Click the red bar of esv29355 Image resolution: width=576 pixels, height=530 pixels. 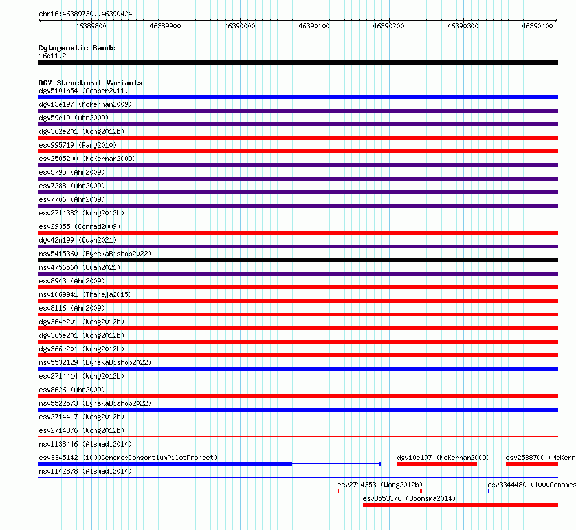[298, 233]
